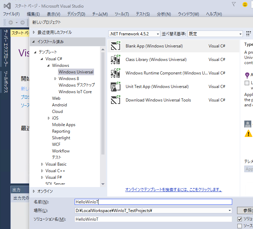This screenshot has height=229, width=253.
Task: Select Windows デスクトップ tree item
Action: click(77, 85)
